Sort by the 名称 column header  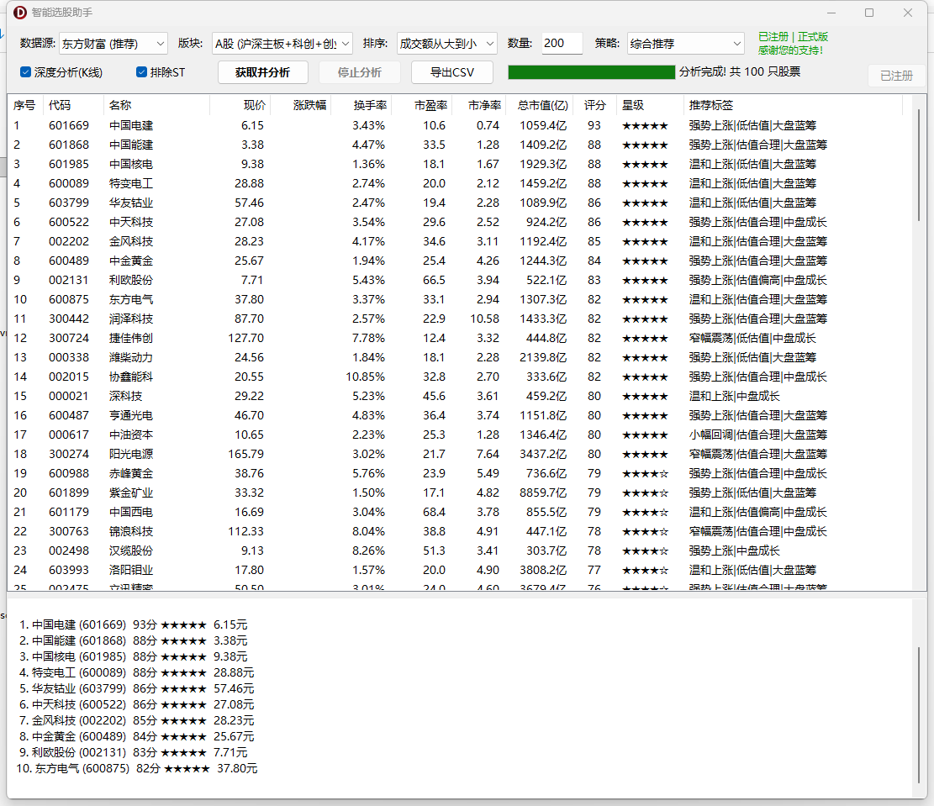pos(156,105)
